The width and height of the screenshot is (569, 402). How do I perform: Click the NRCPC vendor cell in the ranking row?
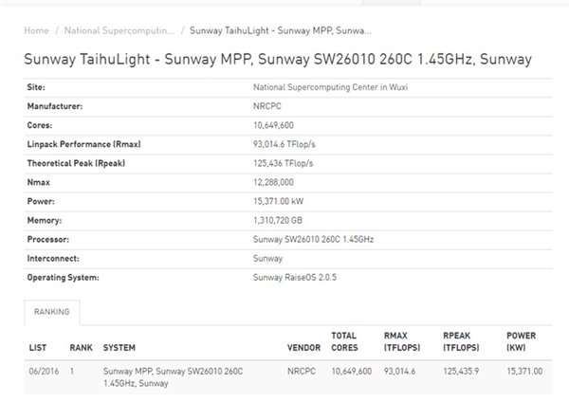pyautogui.click(x=301, y=371)
